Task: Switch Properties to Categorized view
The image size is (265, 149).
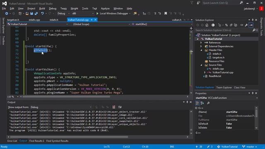Action: coord(198,103)
